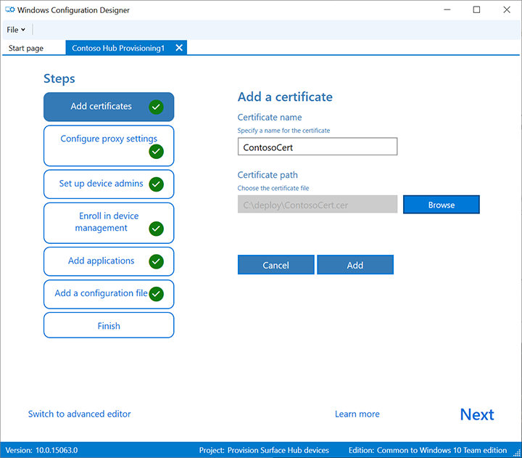Browse for the certificate file
The image size is (522, 458).
pos(441,205)
